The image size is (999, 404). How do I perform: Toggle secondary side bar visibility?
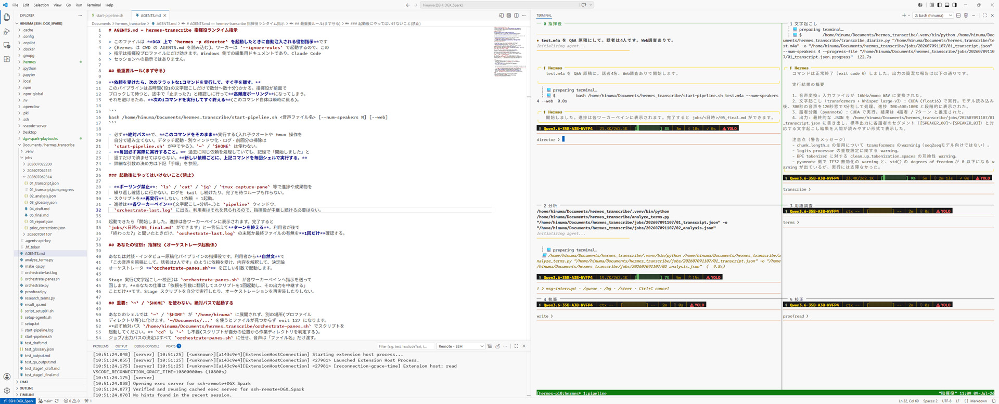pos(954,5)
